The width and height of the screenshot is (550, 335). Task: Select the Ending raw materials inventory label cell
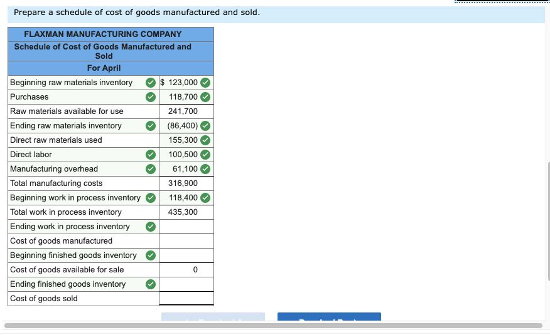(84, 125)
